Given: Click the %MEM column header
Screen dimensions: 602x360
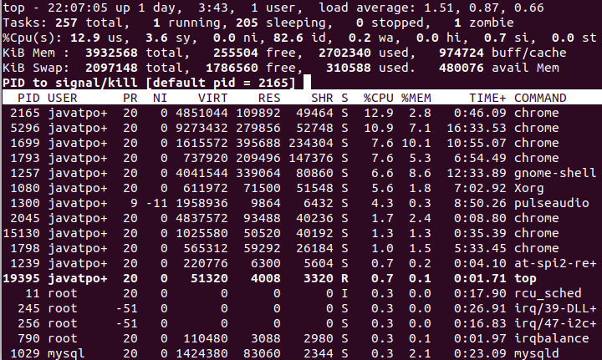Looking at the screenshot, I should 416,99.
